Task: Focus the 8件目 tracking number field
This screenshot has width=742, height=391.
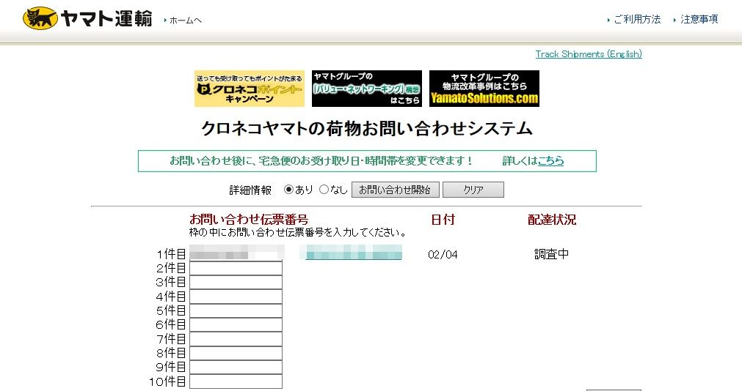Action: coord(236,353)
